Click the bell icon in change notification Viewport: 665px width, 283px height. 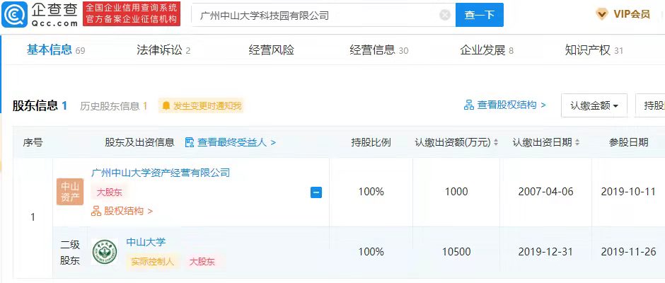(166, 105)
